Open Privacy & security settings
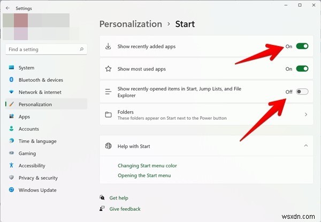This screenshot has height=222, width=321. click(x=46, y=178)
